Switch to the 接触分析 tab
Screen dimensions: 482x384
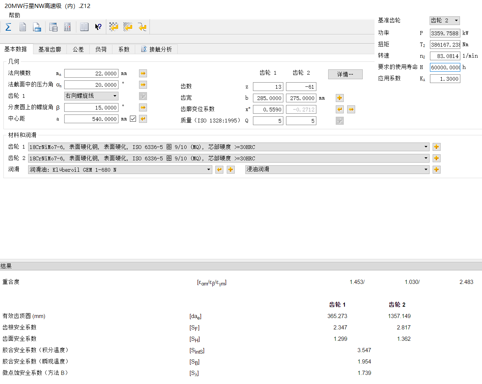(x=156, y=49)
